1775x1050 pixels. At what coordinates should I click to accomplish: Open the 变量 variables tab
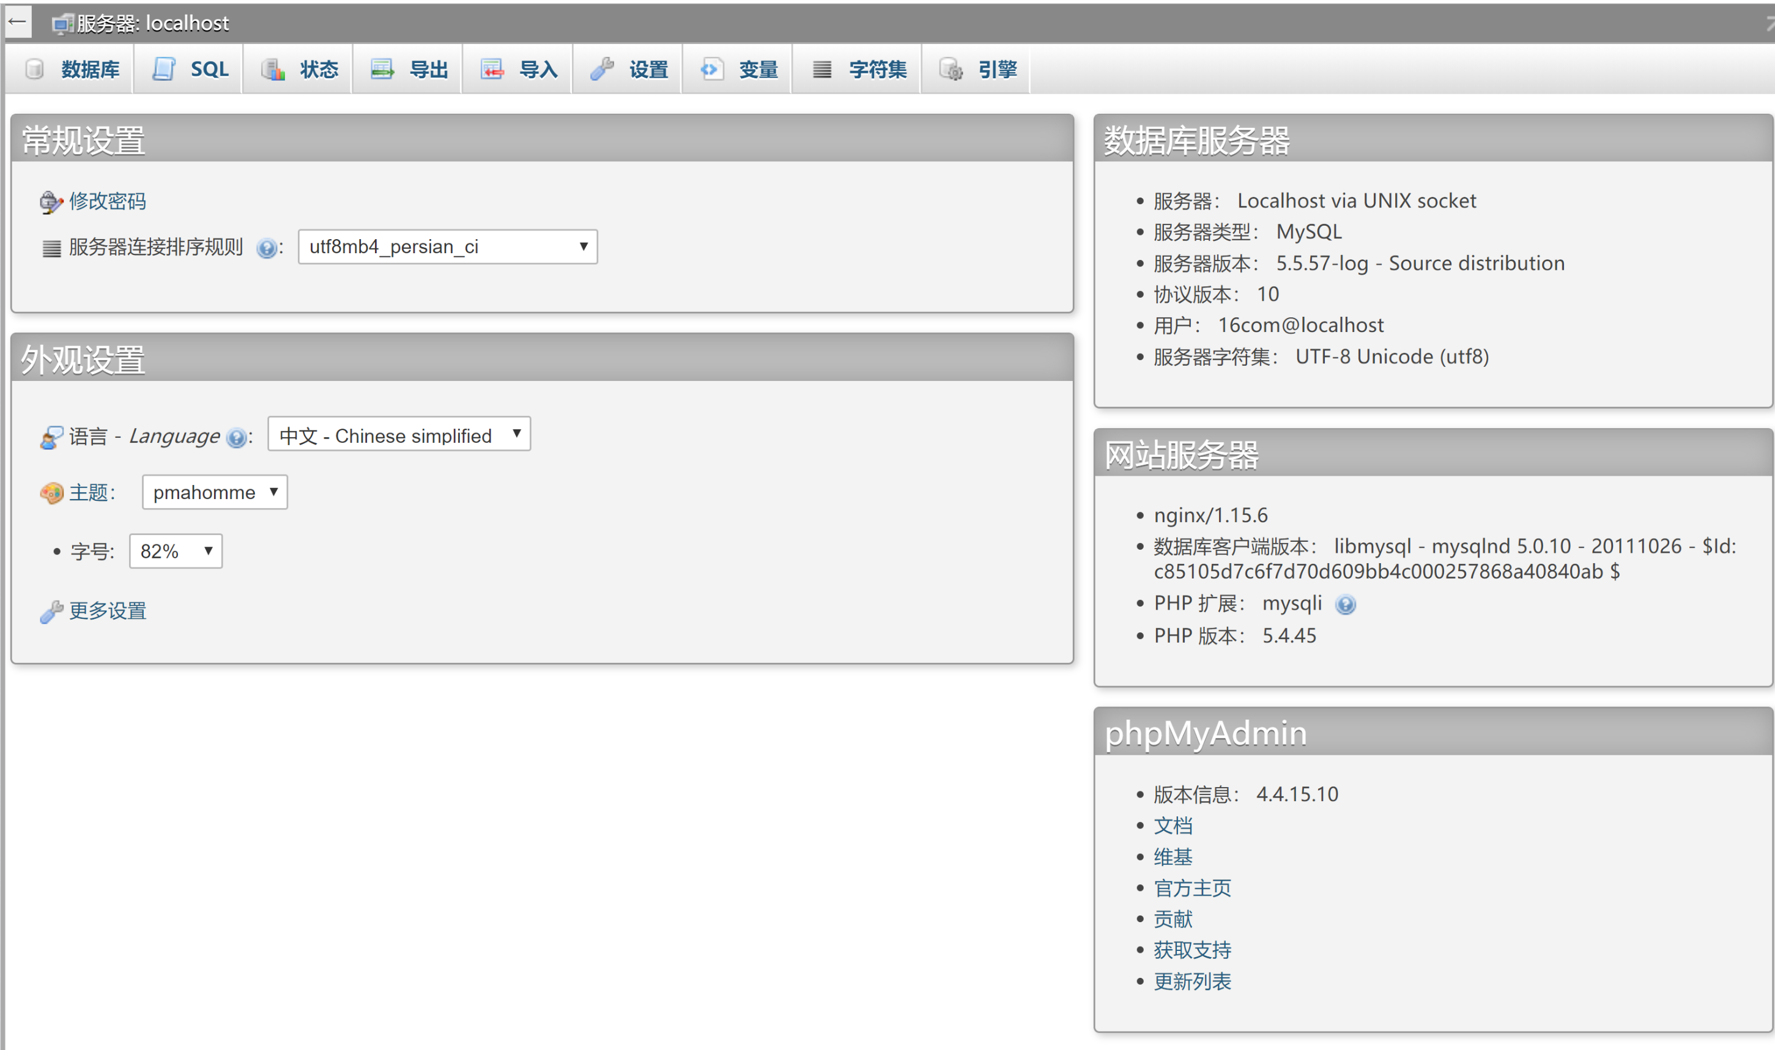coord(738,69)
